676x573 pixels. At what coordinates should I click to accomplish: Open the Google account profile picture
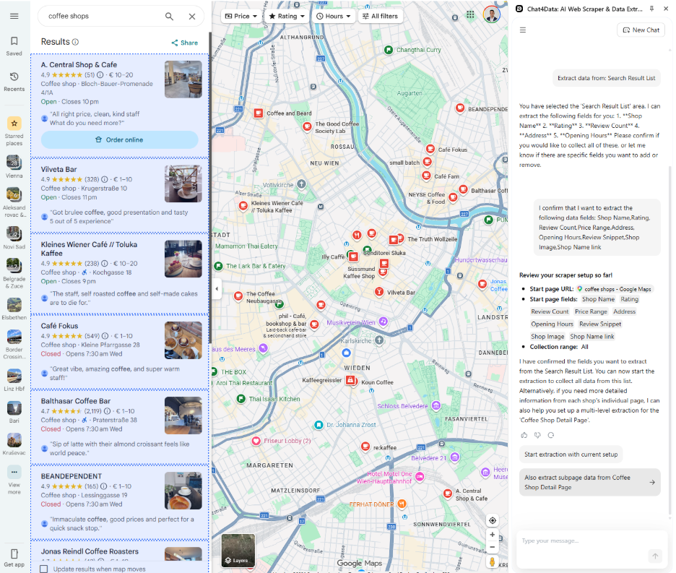click(492, 14)
